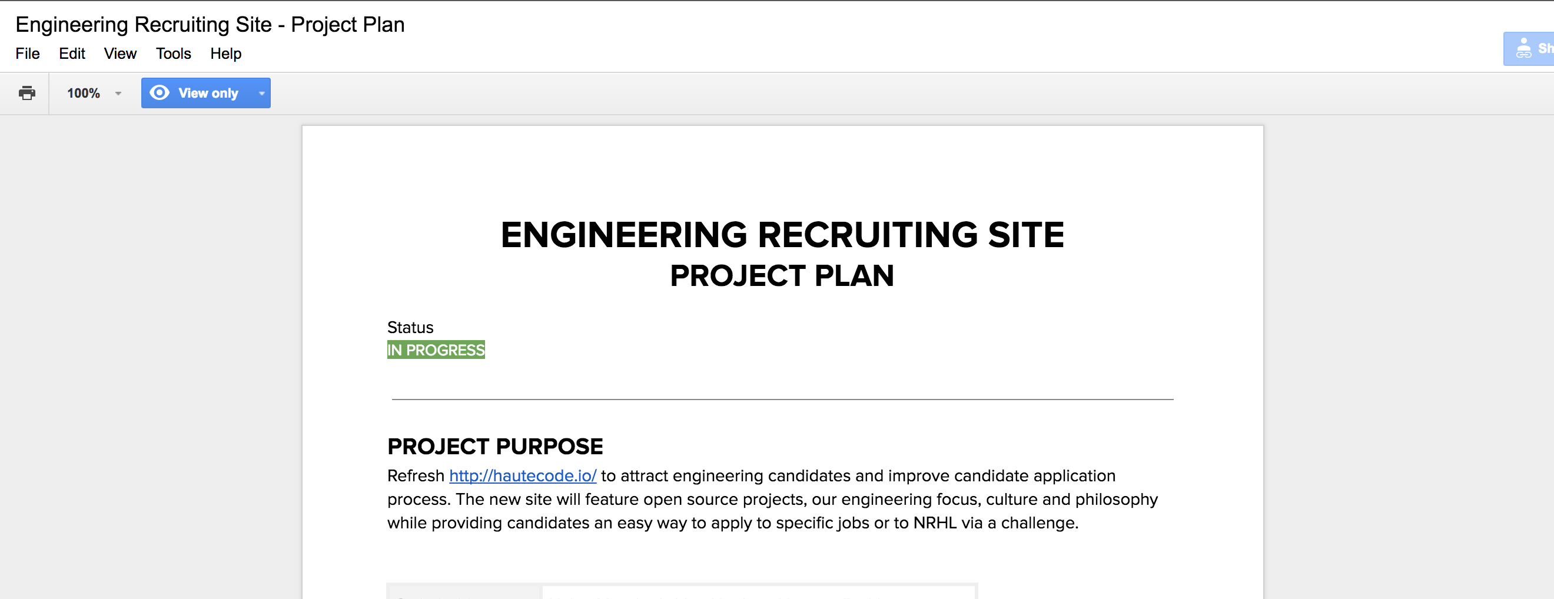Screen dimensions: 1554x599
Task: Click the share people icon
Action: pos(1523,48)
